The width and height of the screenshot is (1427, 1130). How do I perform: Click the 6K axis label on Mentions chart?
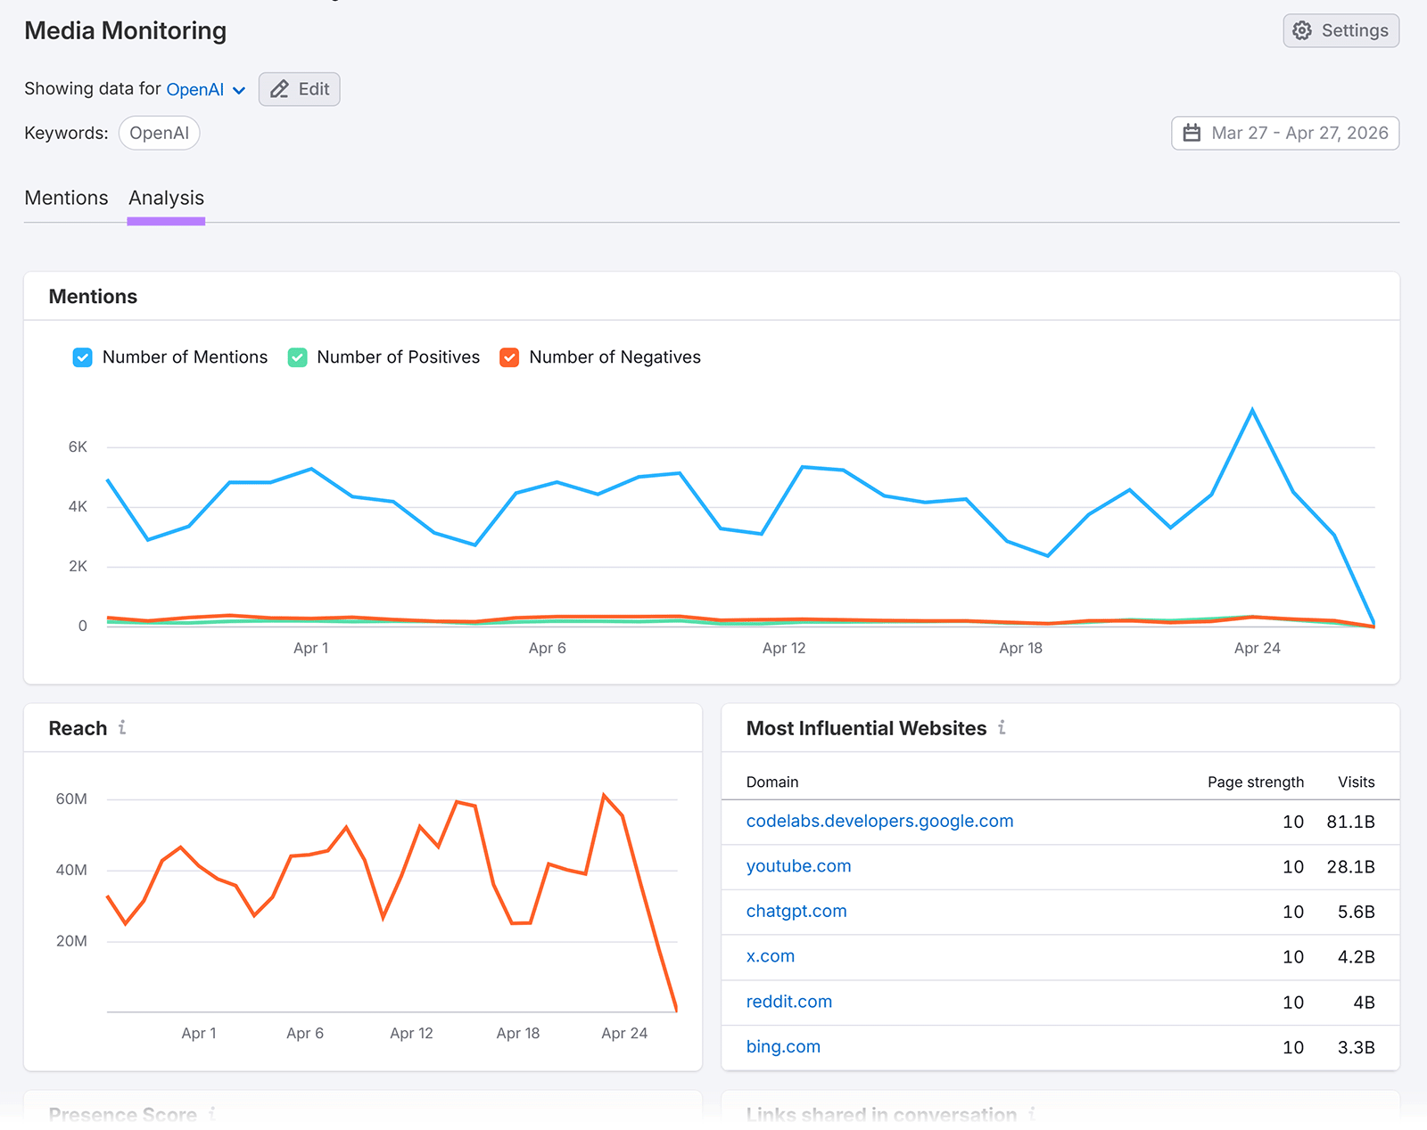[78, 446]
